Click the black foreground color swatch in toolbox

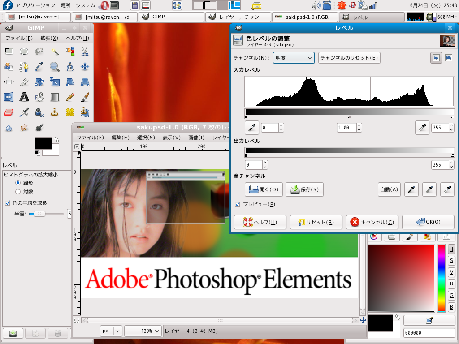pyautogui.click(x=43, y=144)
